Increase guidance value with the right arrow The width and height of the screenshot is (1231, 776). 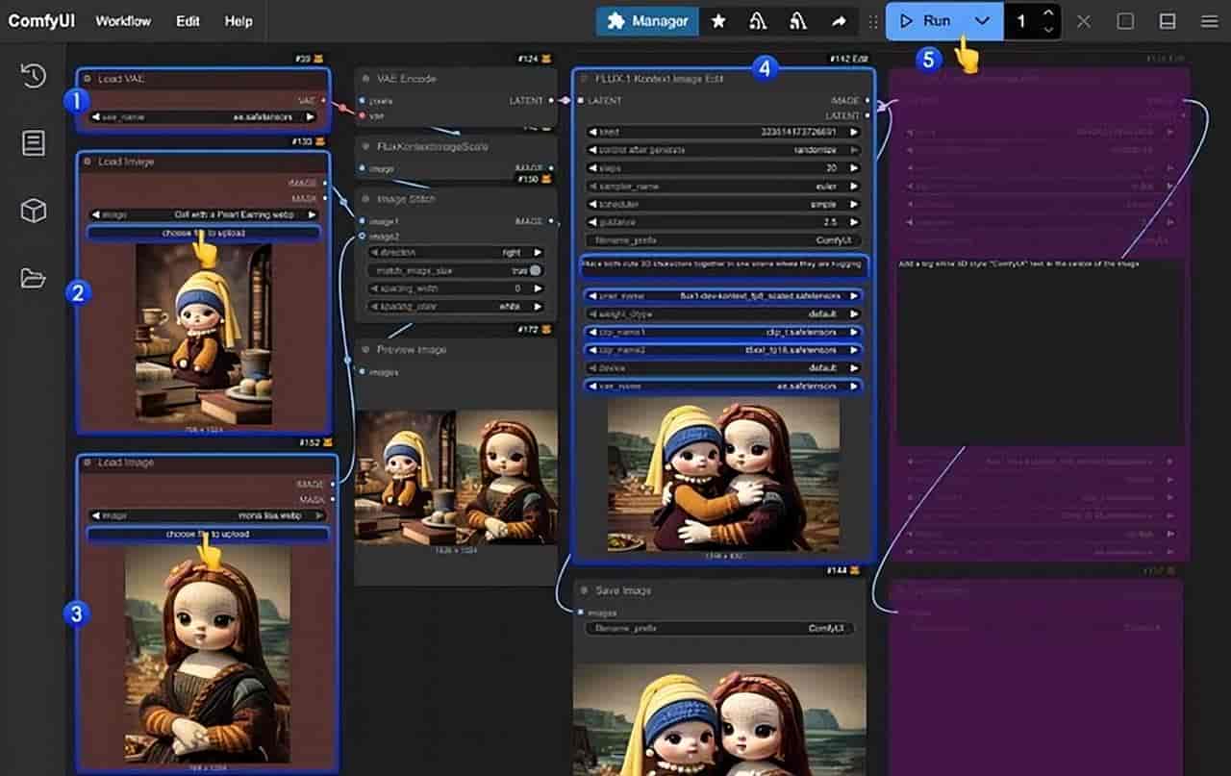(854, 222)
